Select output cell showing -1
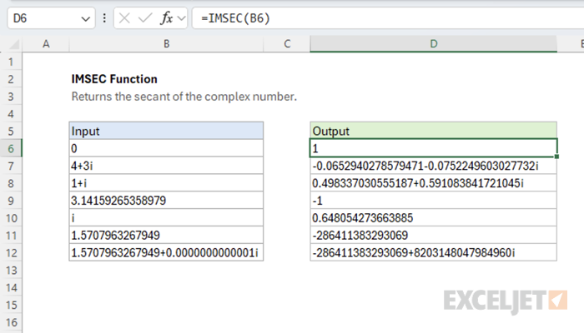The image size is (584, 333). pos(434,201)
